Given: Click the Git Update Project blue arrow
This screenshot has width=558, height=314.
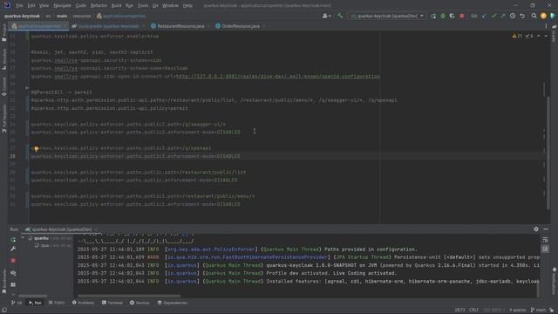Looking at the screenshot, I should pyautogui.click(x=485, y=16).
